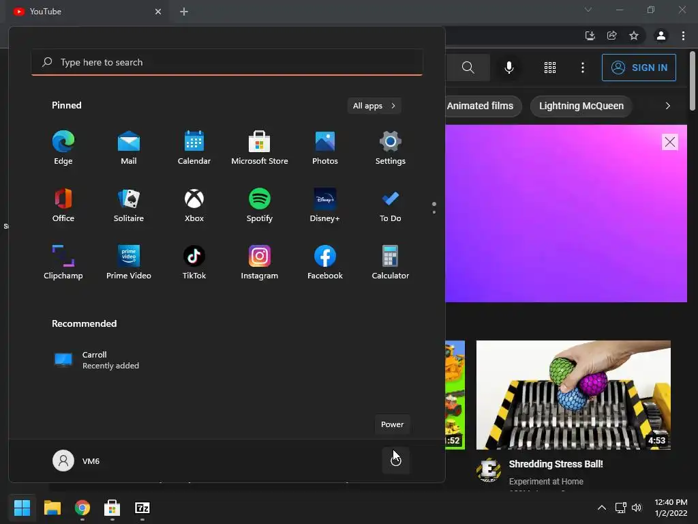Launch the TikTok app

pyautogui.click(x=194, y=263)
